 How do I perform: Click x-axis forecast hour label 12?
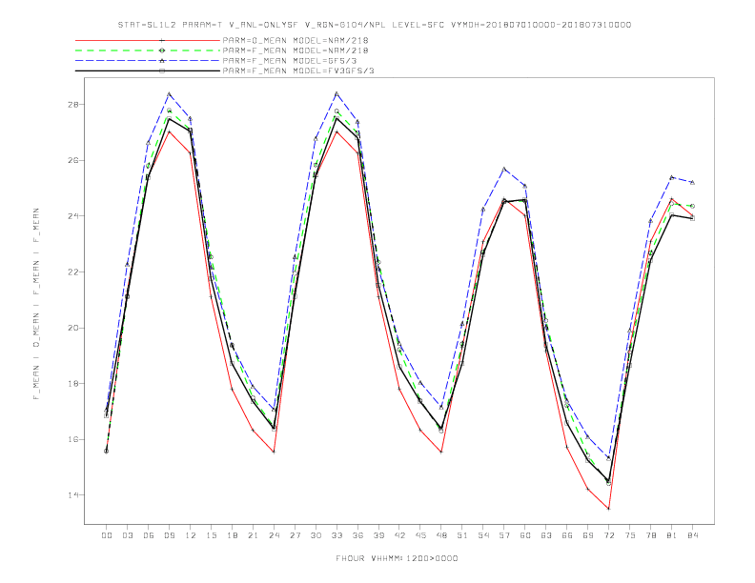pyautogui.click(x=191, y=535)
